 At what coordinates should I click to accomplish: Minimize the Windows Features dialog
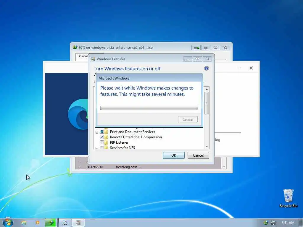pyautogui.click(x=188, y=59)
